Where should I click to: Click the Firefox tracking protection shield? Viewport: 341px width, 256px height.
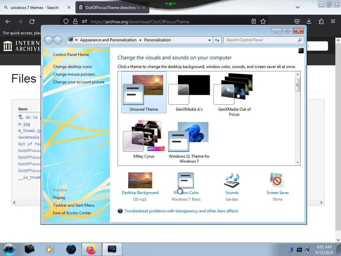[66, 22]
